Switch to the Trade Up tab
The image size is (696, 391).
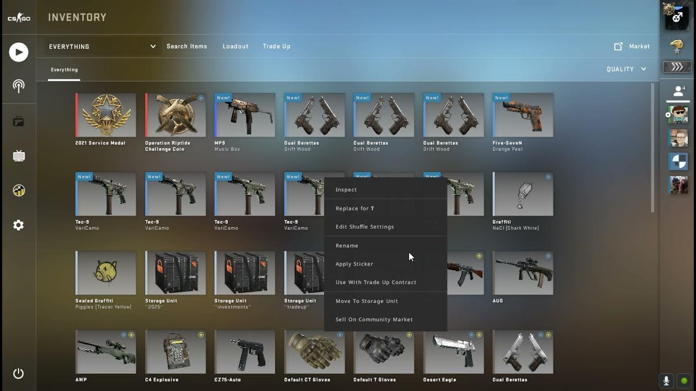pyautogui.click(x=276, y=46)
